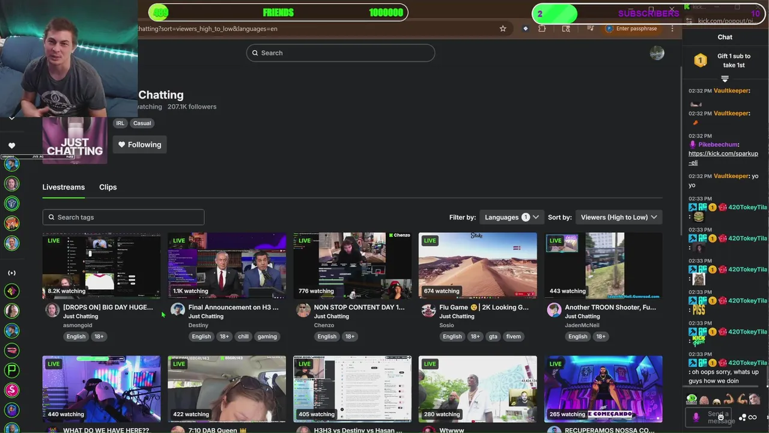The image size is (769, 433).
Task: Click Pikebeechum's username in chat
Action: (x=718, y=144)
